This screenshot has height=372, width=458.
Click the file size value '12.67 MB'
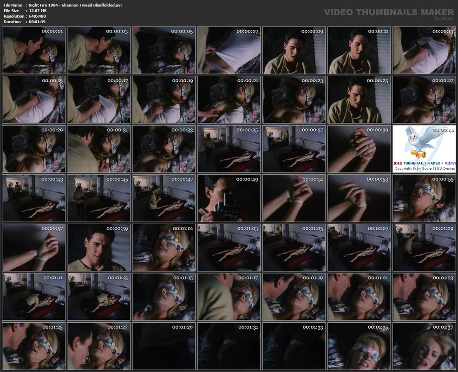pos(38,11)
